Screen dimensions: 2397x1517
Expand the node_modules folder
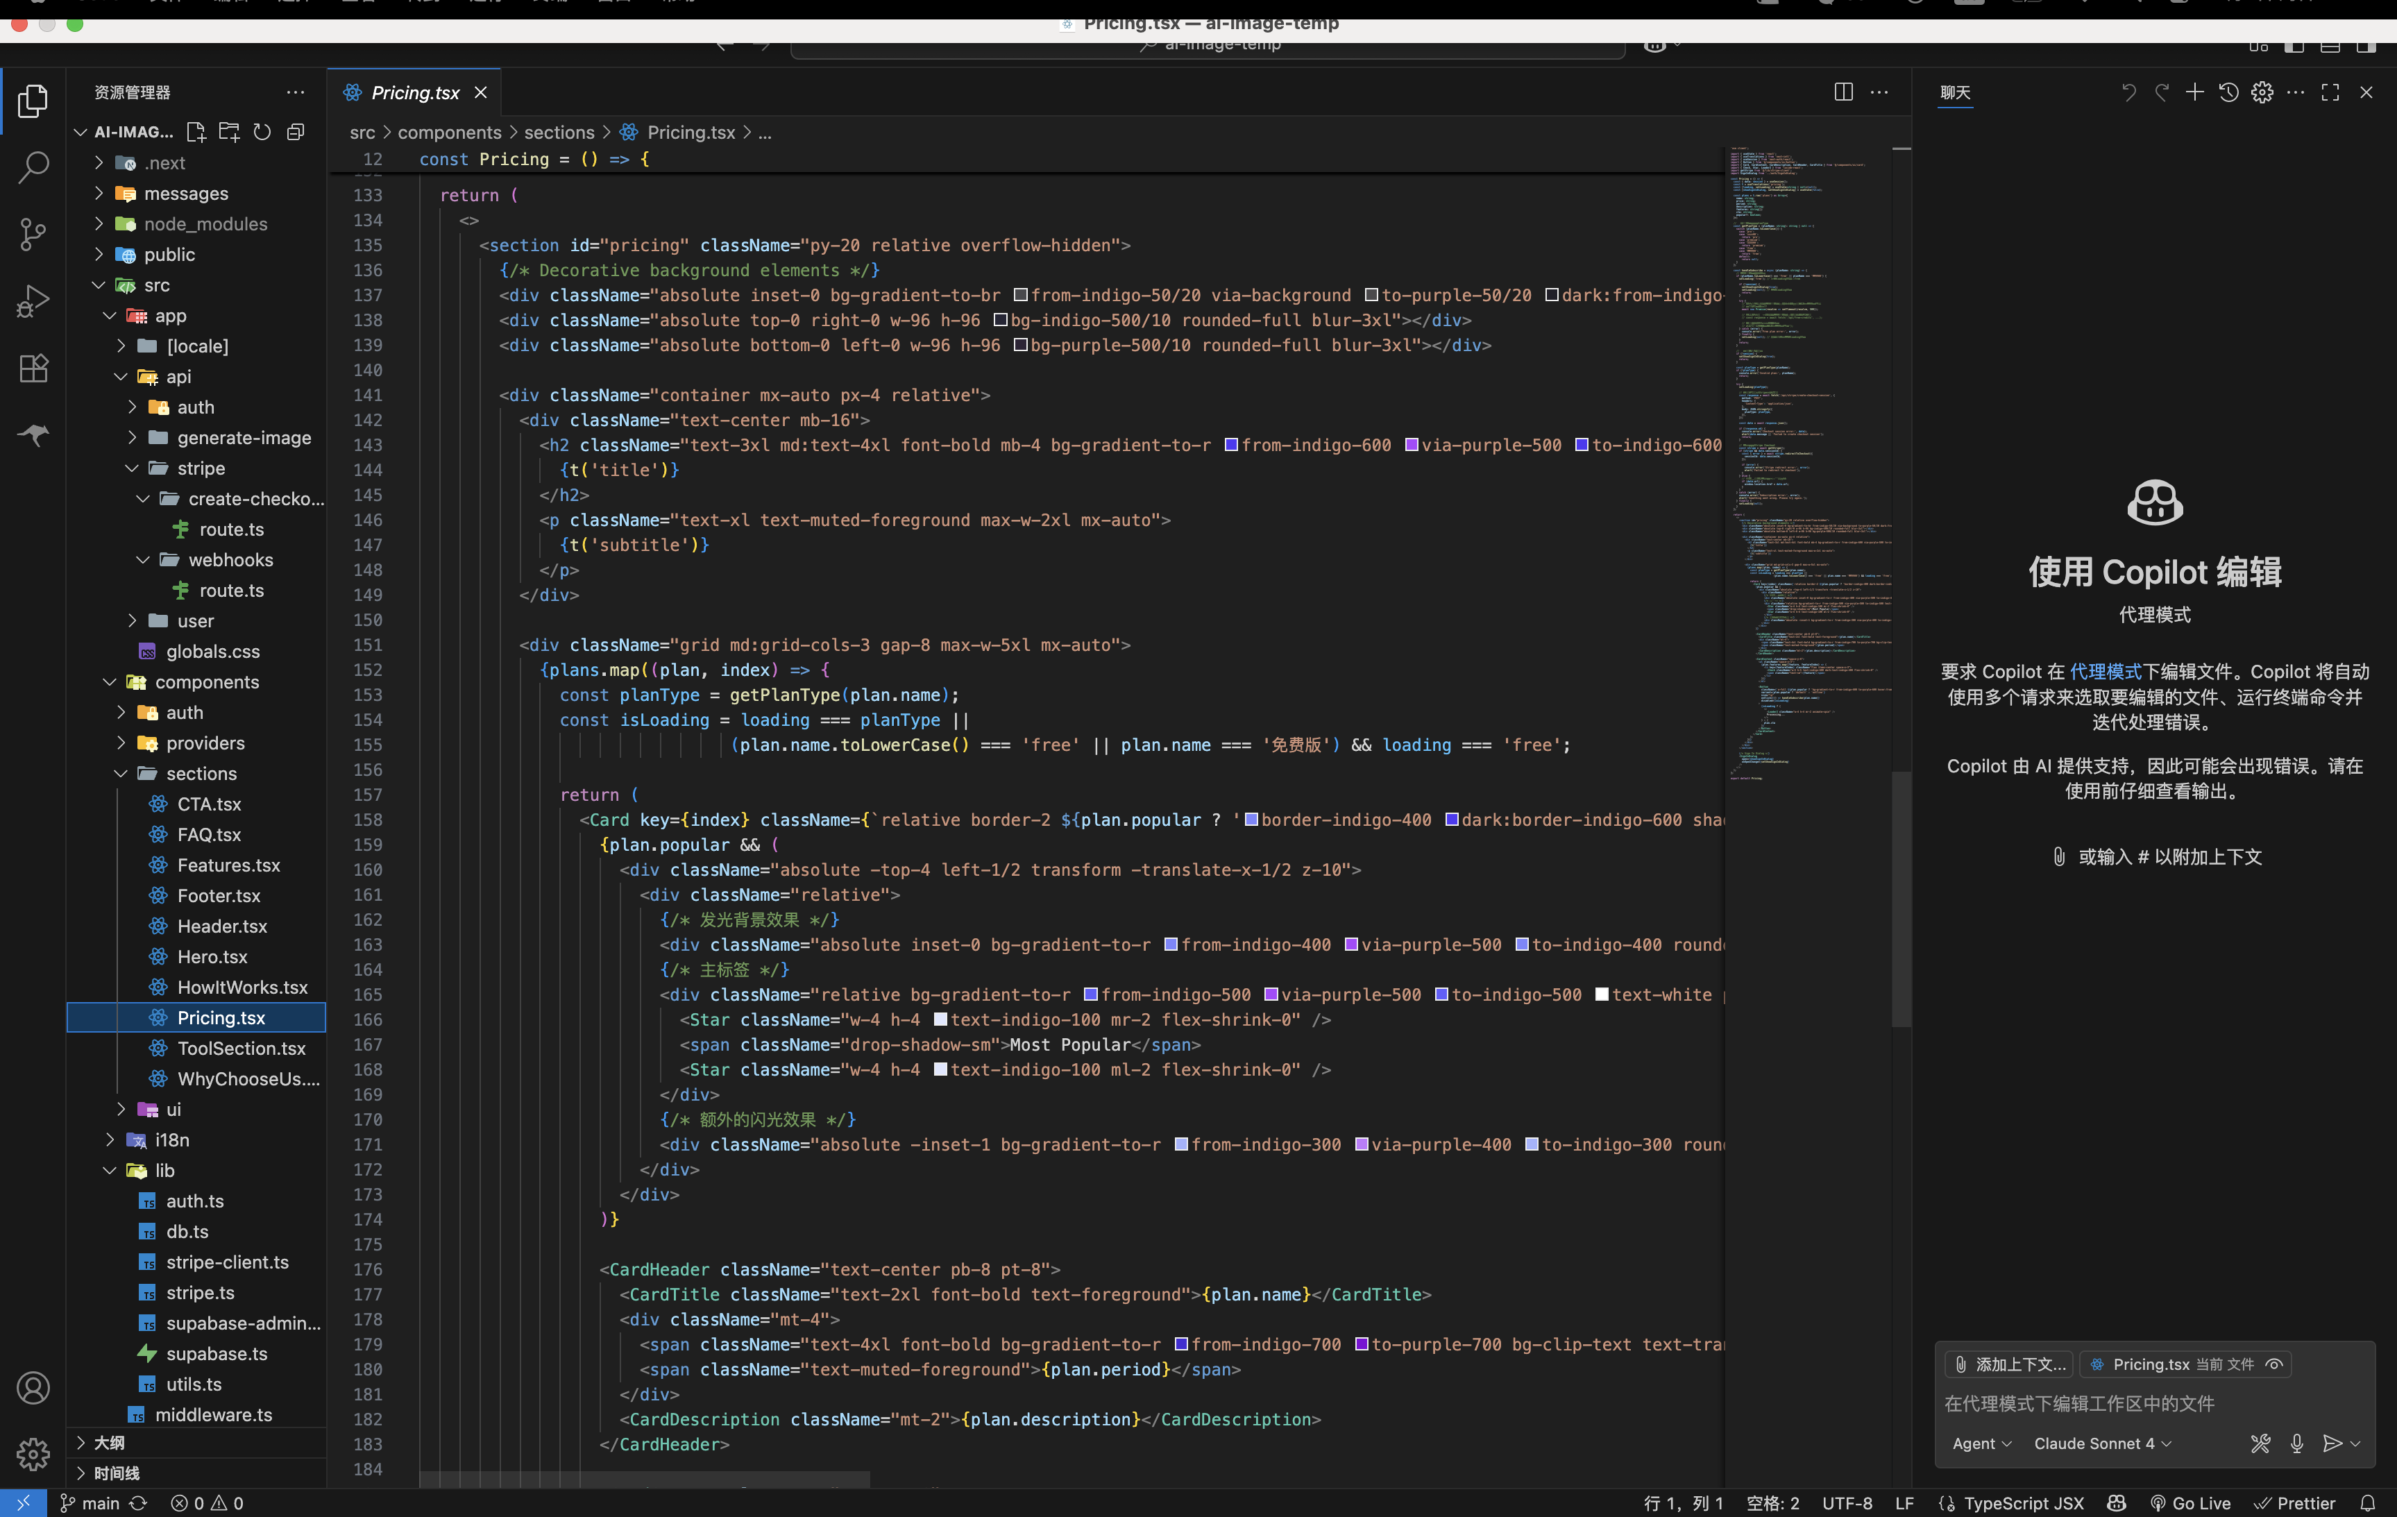coord(99,224)
